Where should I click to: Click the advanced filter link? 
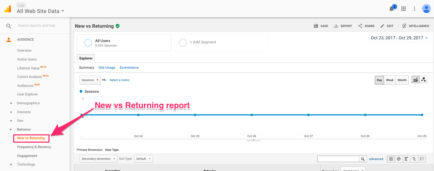click(x=376, y=159)
